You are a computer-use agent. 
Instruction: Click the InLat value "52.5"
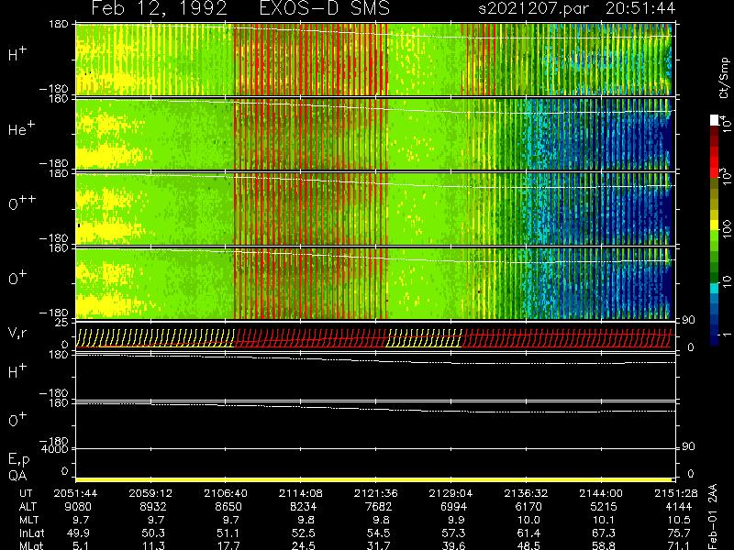[304, 533]
